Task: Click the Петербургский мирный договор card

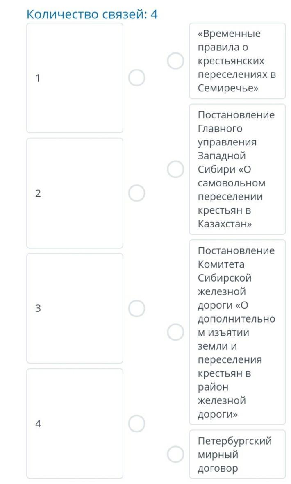Action: tap(237, 454)
